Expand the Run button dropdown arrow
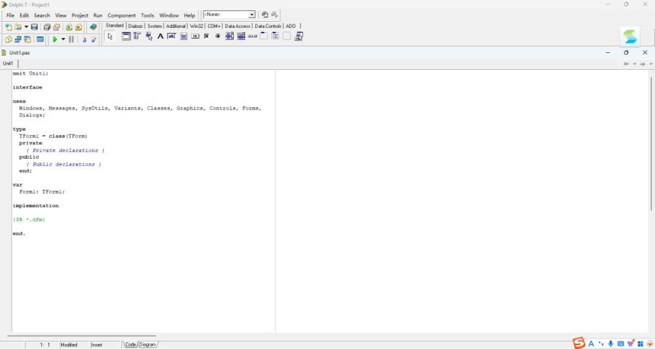This screenshot has height=349, width=655. [x=63, y=39]
